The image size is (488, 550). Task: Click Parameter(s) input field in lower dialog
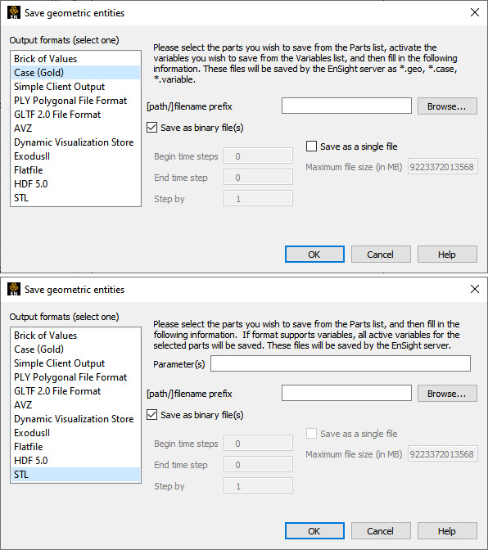click(x=341, y=363)
